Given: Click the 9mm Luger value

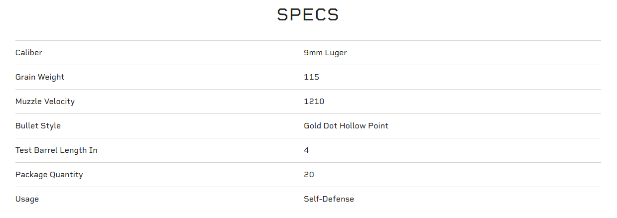Looking at the screenshot, I should 325,53.
